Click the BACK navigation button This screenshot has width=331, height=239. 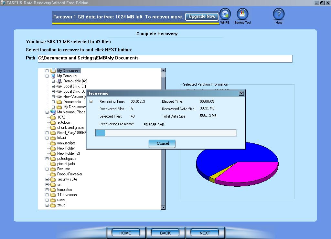tap(165, 233)
